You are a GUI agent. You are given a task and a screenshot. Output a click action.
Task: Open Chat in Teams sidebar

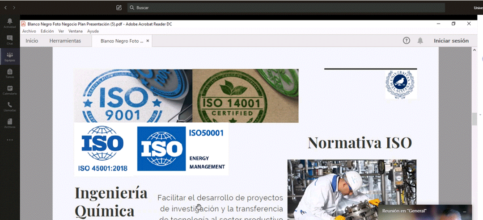[x=10, y=40]
